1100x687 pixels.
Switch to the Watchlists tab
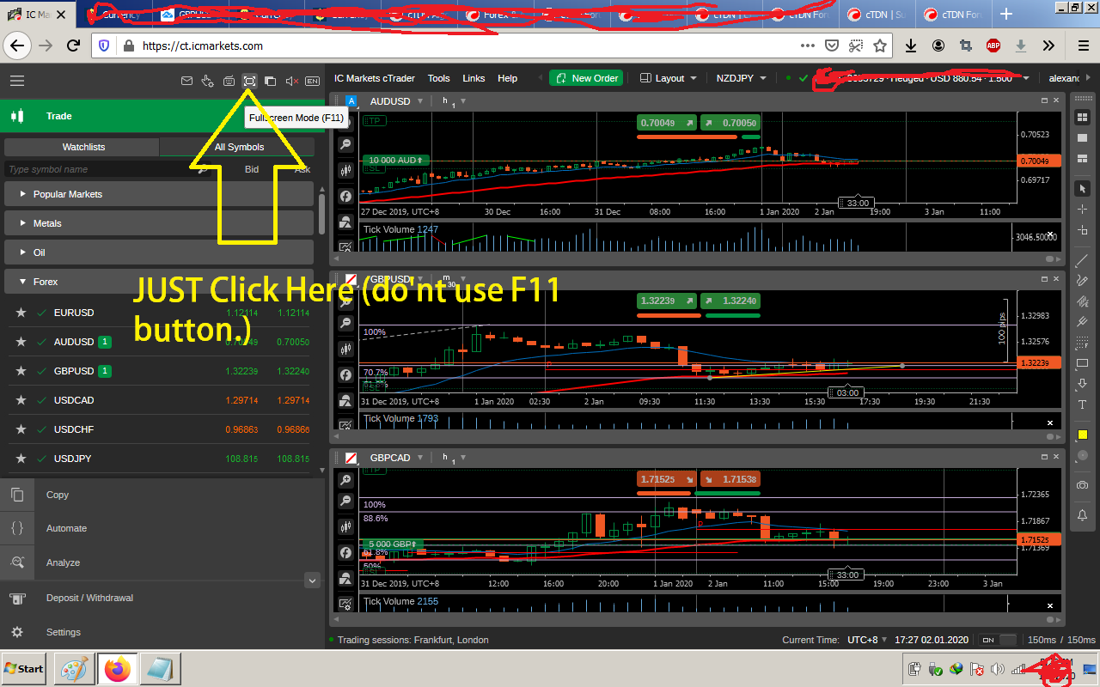click(83, 147)
